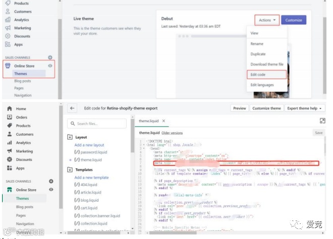Open Discounts badge icon in lower sidebar
The height and width of the screenshot is (239, 333).
click(x=10, y=159)
